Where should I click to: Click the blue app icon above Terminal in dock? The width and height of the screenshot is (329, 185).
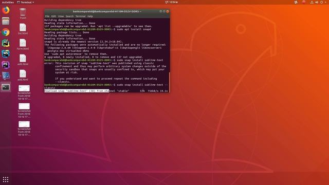[6, 76]
